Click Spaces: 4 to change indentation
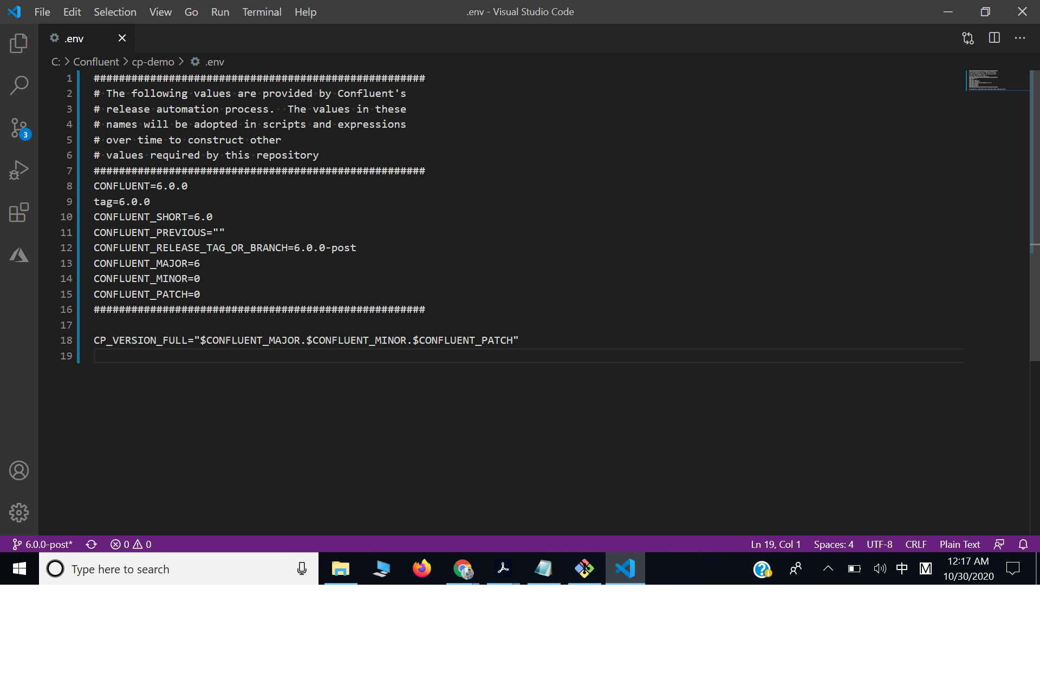This screenshot has height=674, width=1040. click(833, 544)
